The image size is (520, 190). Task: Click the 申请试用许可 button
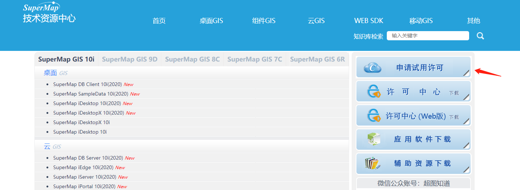(414, 67)
